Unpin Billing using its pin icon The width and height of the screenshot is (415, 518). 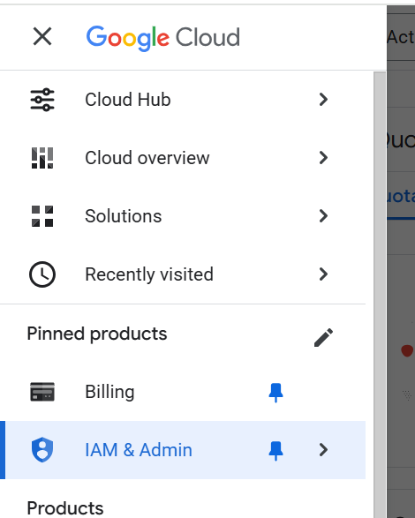(275, 393)
